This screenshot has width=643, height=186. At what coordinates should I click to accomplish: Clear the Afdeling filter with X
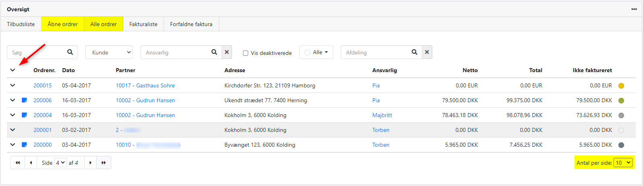click(427, 52)
